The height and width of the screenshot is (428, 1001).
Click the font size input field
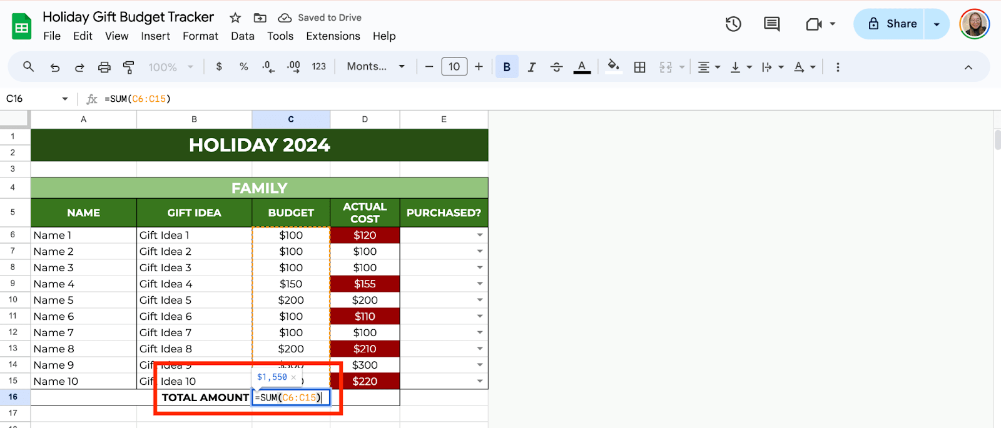pos(454,67)
